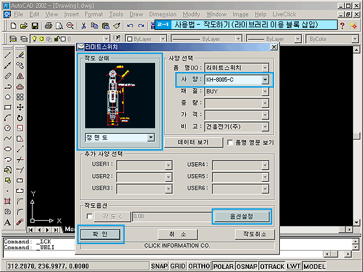Open a file with the Open icon
Image resolution: width=363 pixels, height=272 pixels.
(24, 25)
